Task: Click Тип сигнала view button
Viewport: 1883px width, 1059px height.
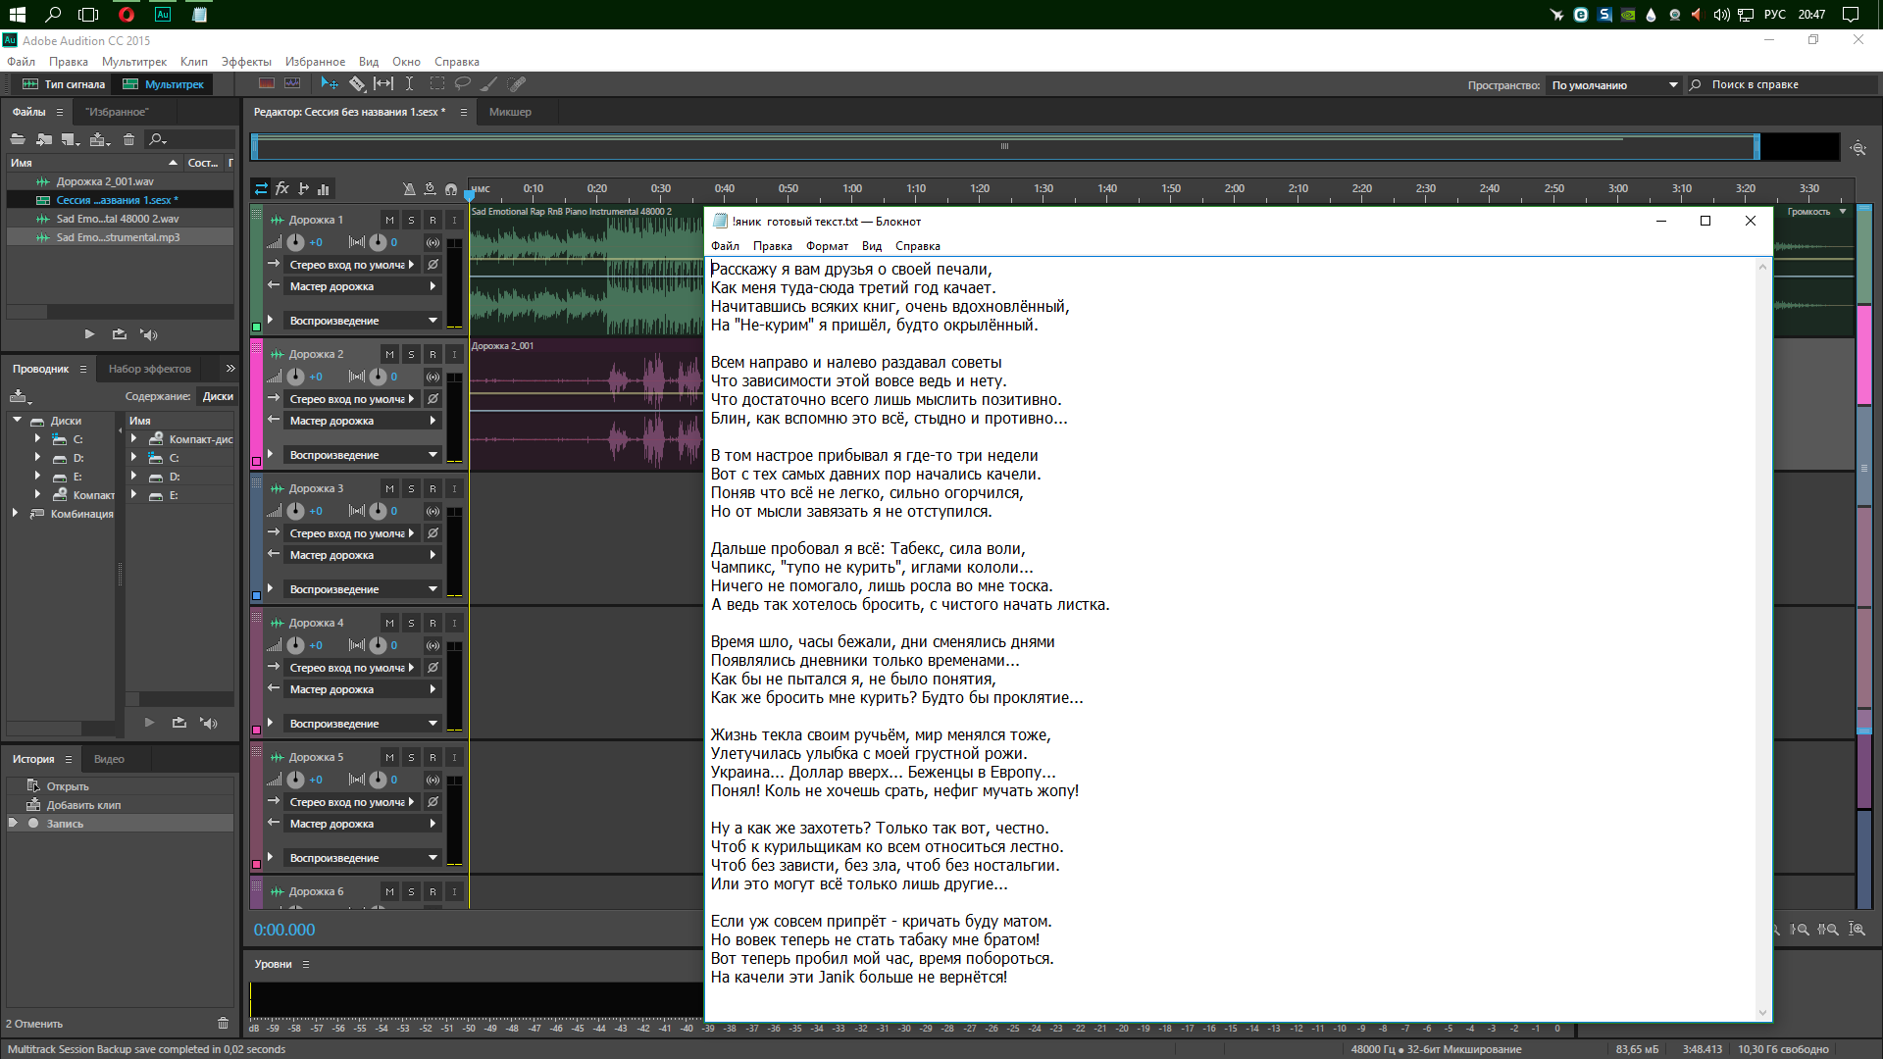Action: coord(64,84)
